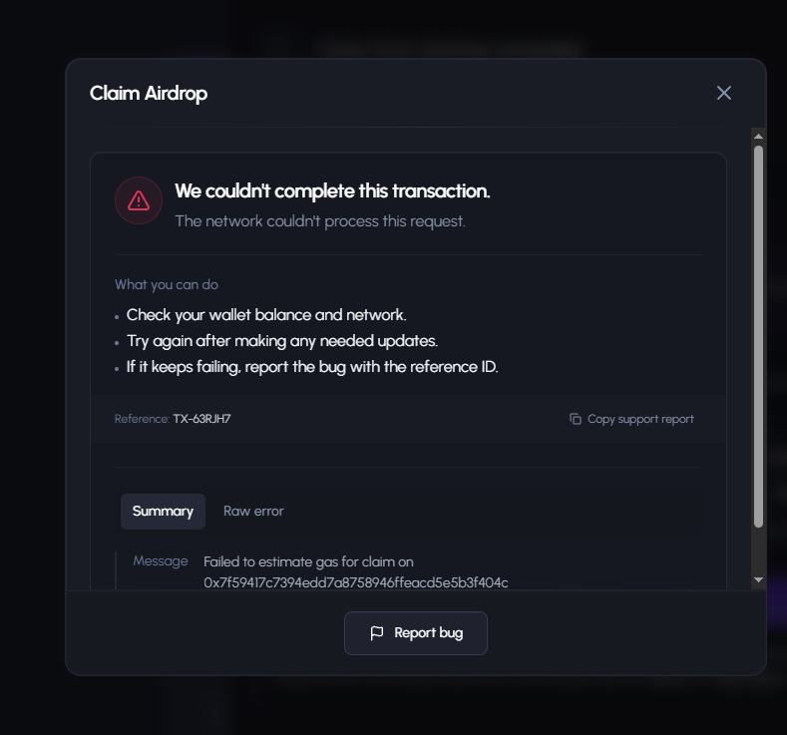
Task: Click the Claim Airdrop dialog title
Action: click(148, 94)
